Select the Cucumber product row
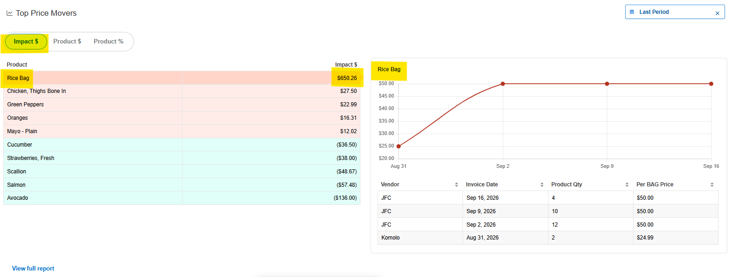Image resolution: width=731 pixels, height=277 pixels. (182, 145)
